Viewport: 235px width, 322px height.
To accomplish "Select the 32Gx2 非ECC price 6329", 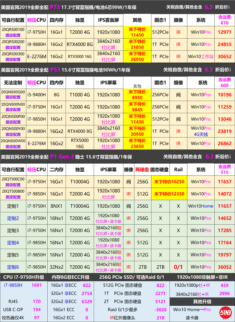I will tap(87, 301).
